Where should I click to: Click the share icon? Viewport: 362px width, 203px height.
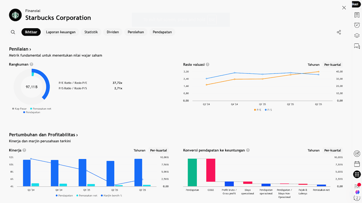tap(339, 32)
